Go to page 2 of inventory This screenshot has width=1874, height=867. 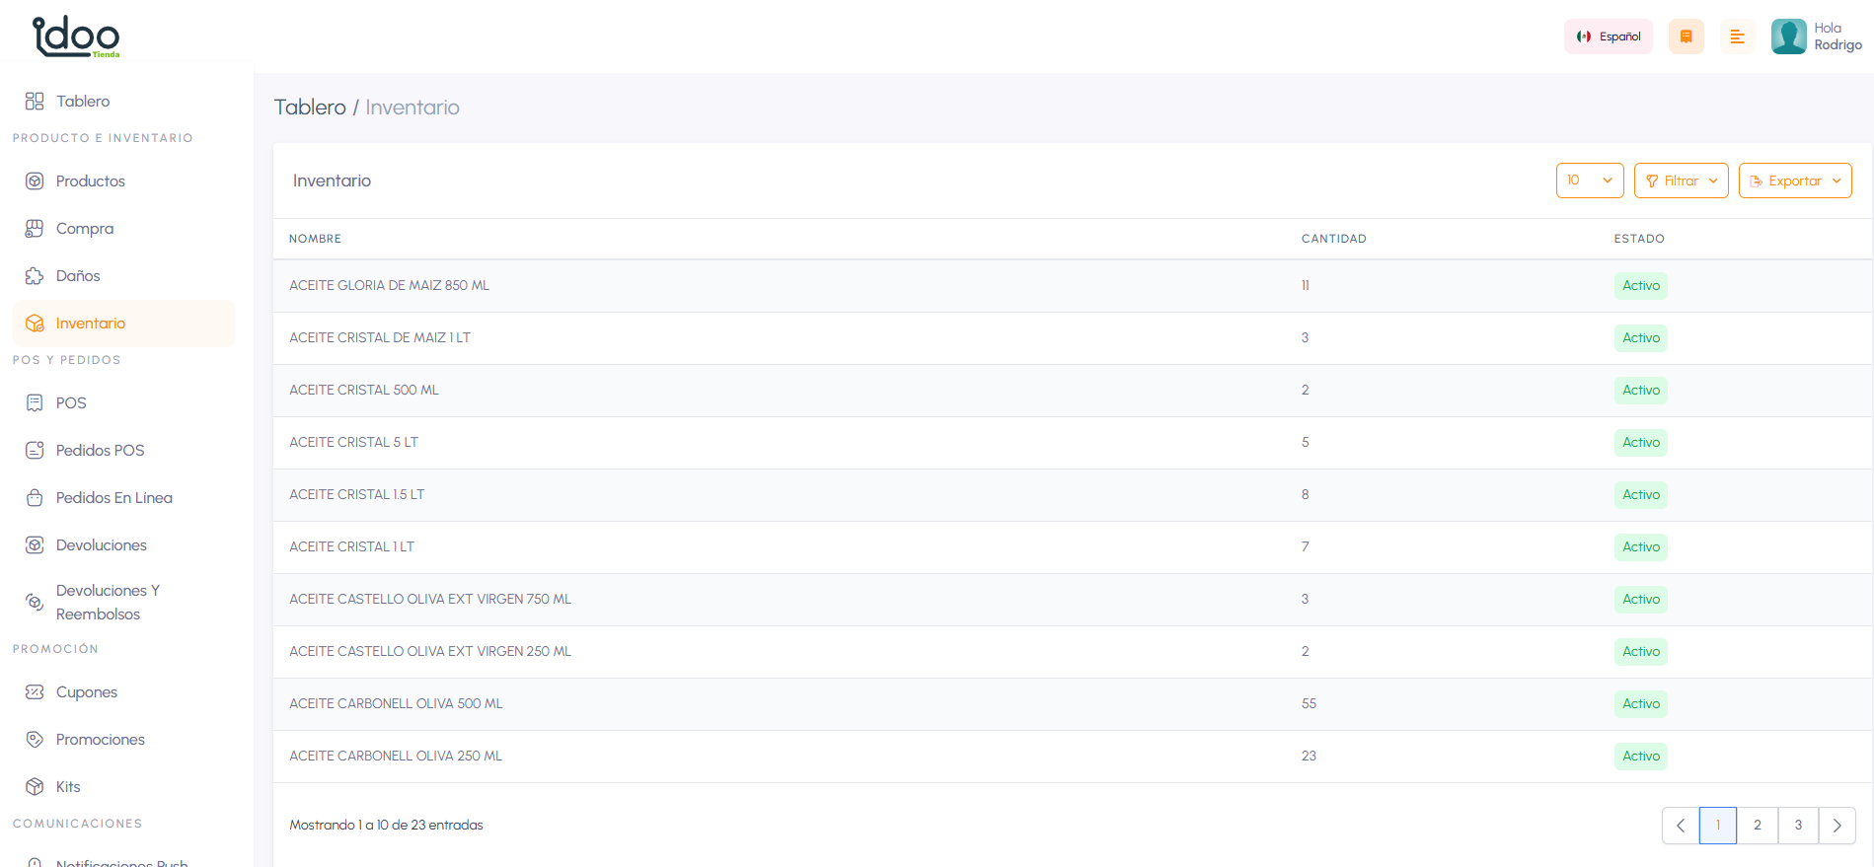click(x=1758, y=826)
